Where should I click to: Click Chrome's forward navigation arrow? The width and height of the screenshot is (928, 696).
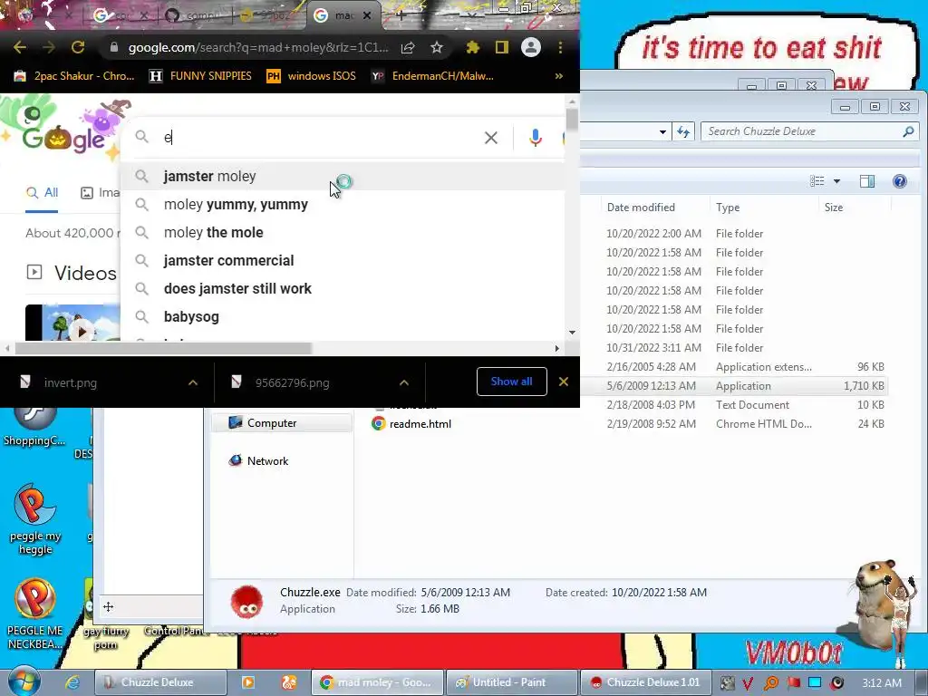[x=49, y=47]
